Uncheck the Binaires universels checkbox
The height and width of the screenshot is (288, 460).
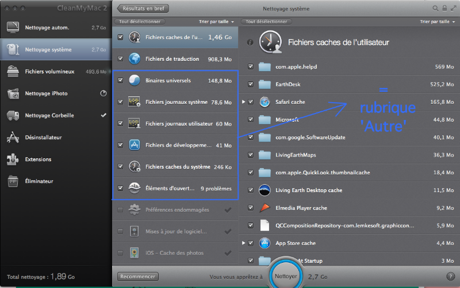pyautogui.click(x=120, y=81)
